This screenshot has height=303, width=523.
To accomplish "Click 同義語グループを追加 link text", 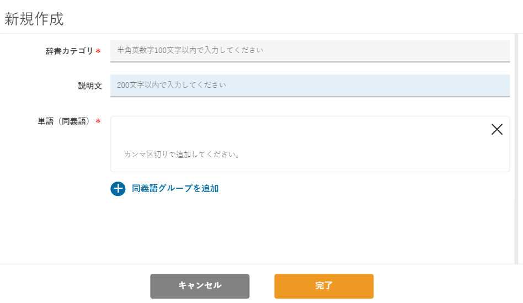I will tap(175, 189).
